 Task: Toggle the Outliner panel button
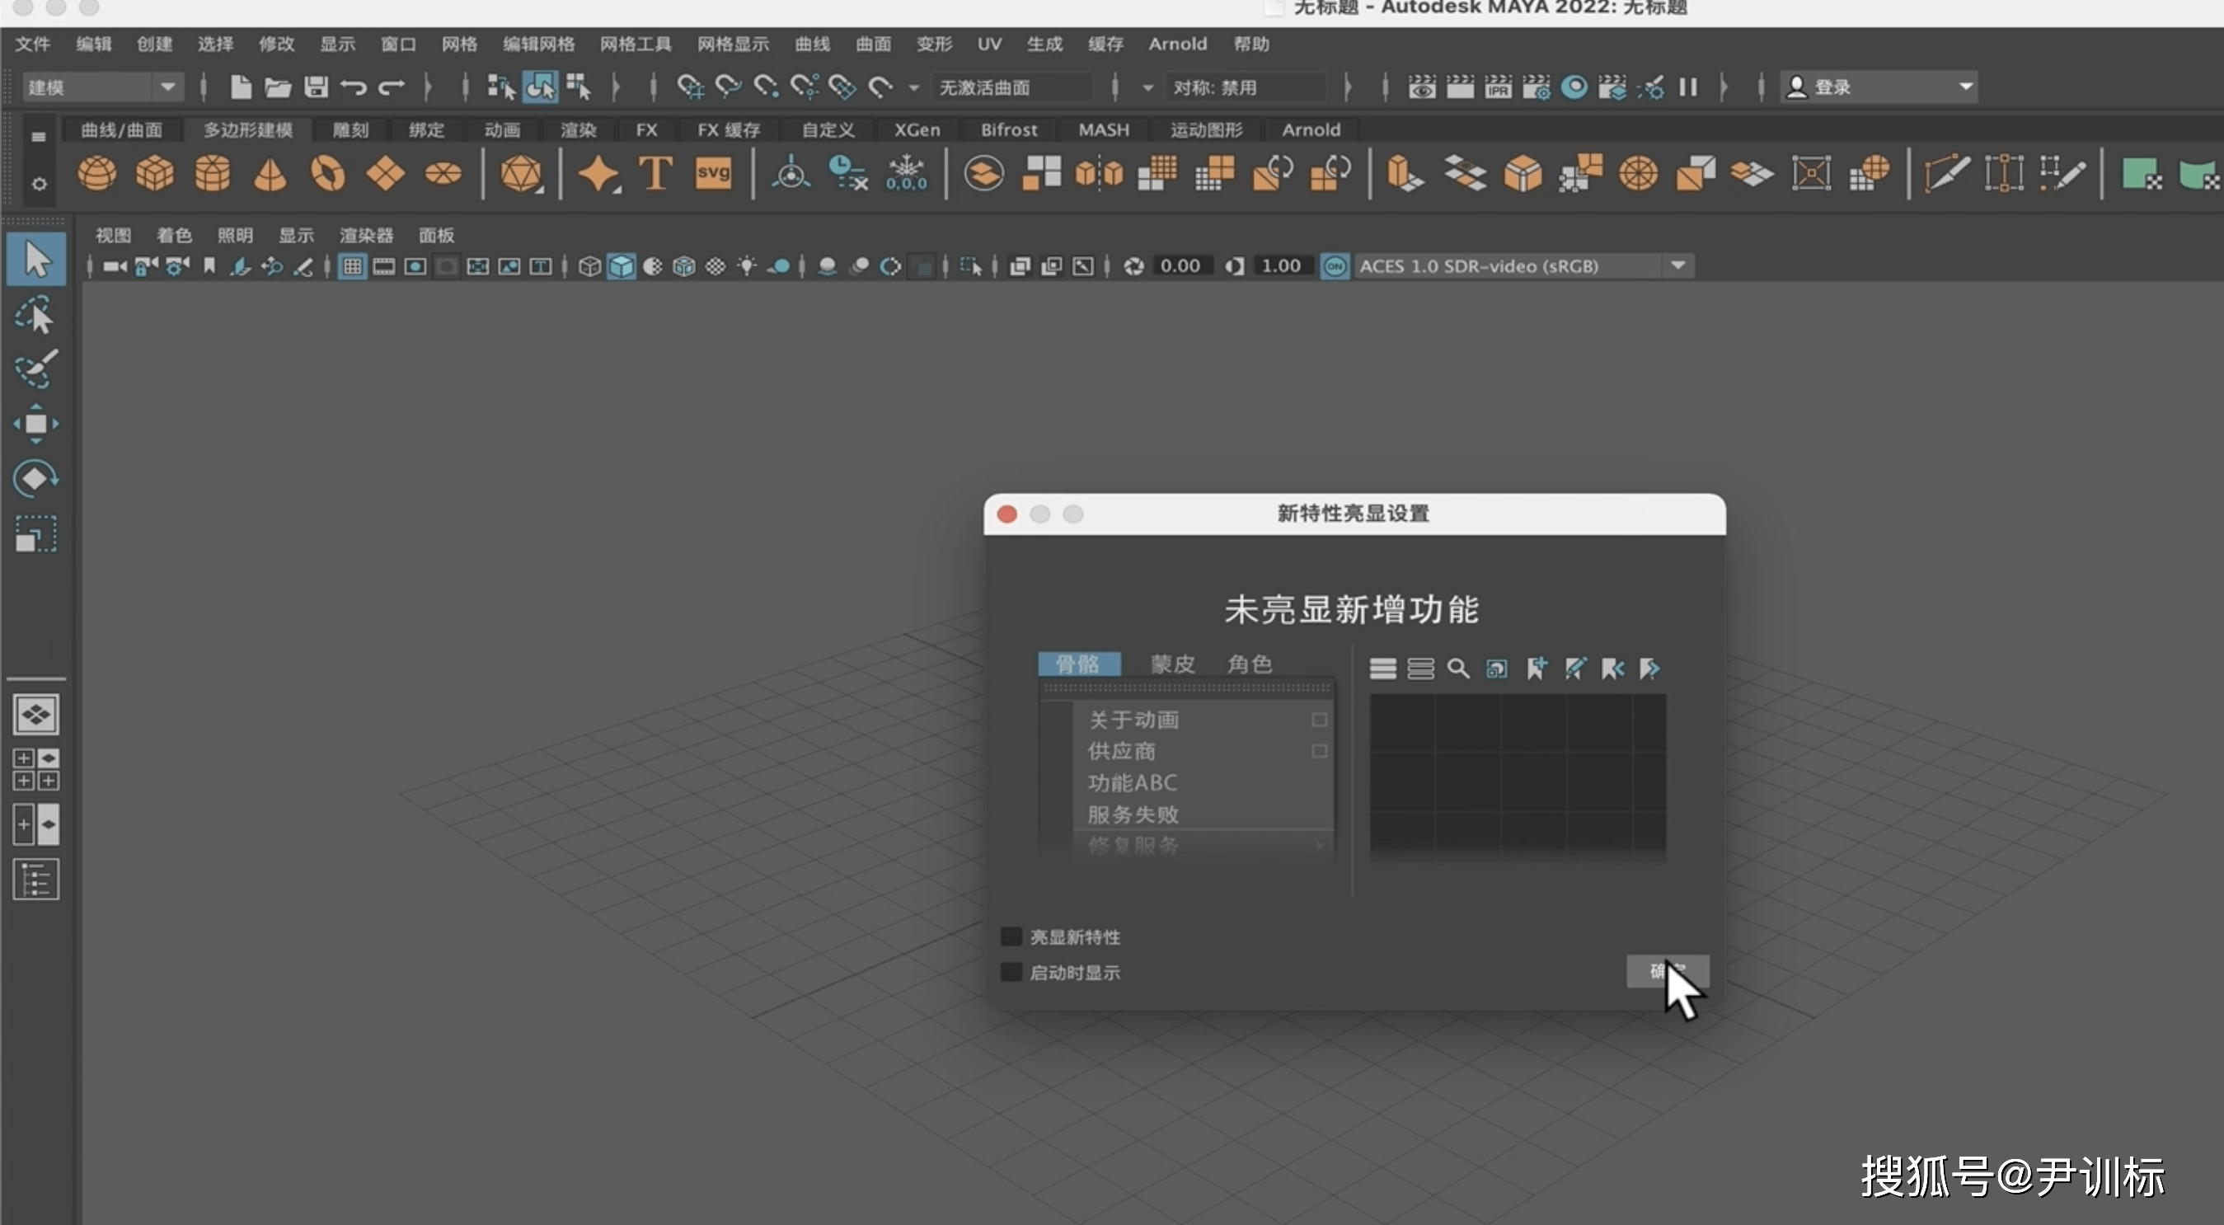click(x=36, y=879)
